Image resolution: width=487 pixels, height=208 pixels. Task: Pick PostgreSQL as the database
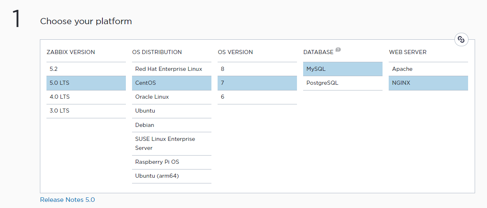pyautogui.click(x=343, y=83)
